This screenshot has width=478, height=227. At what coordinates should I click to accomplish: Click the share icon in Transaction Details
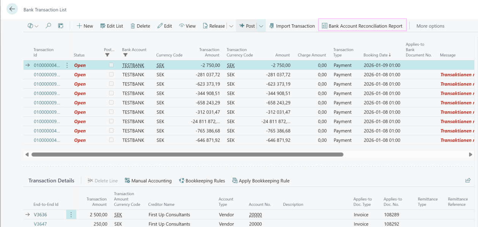(x=468, y=180)
